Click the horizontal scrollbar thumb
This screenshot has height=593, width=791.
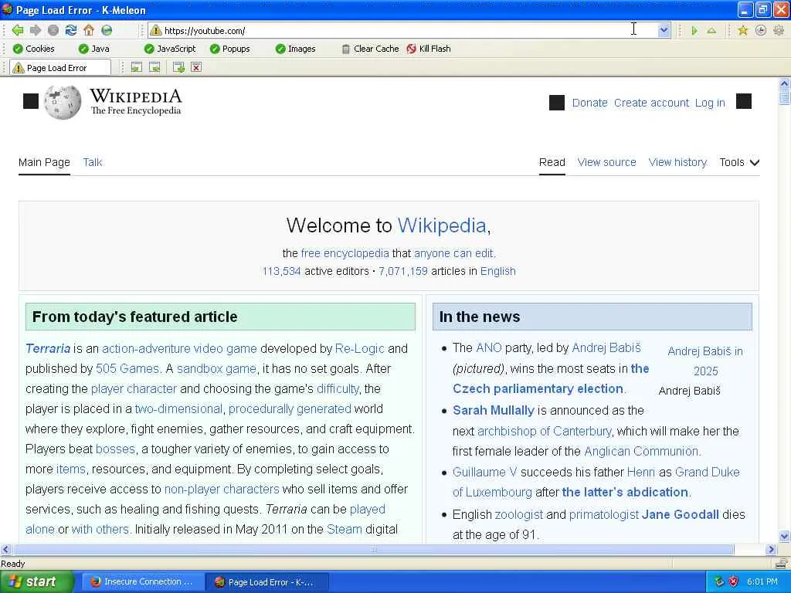[373, 550]
